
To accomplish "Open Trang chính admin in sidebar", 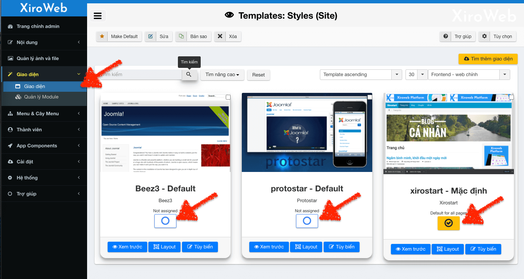I will click(43, 26).
